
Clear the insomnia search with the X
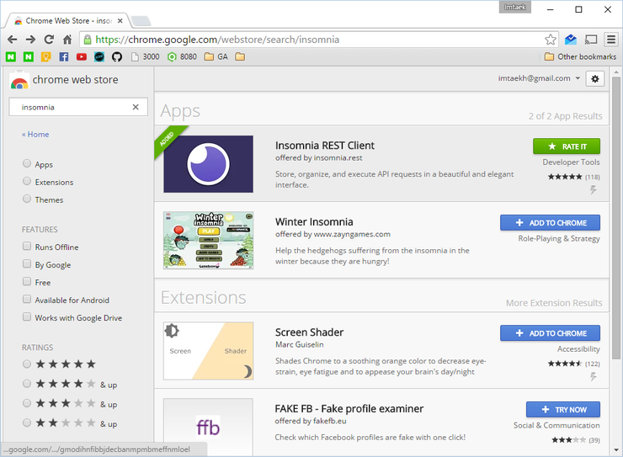point(136,107)
